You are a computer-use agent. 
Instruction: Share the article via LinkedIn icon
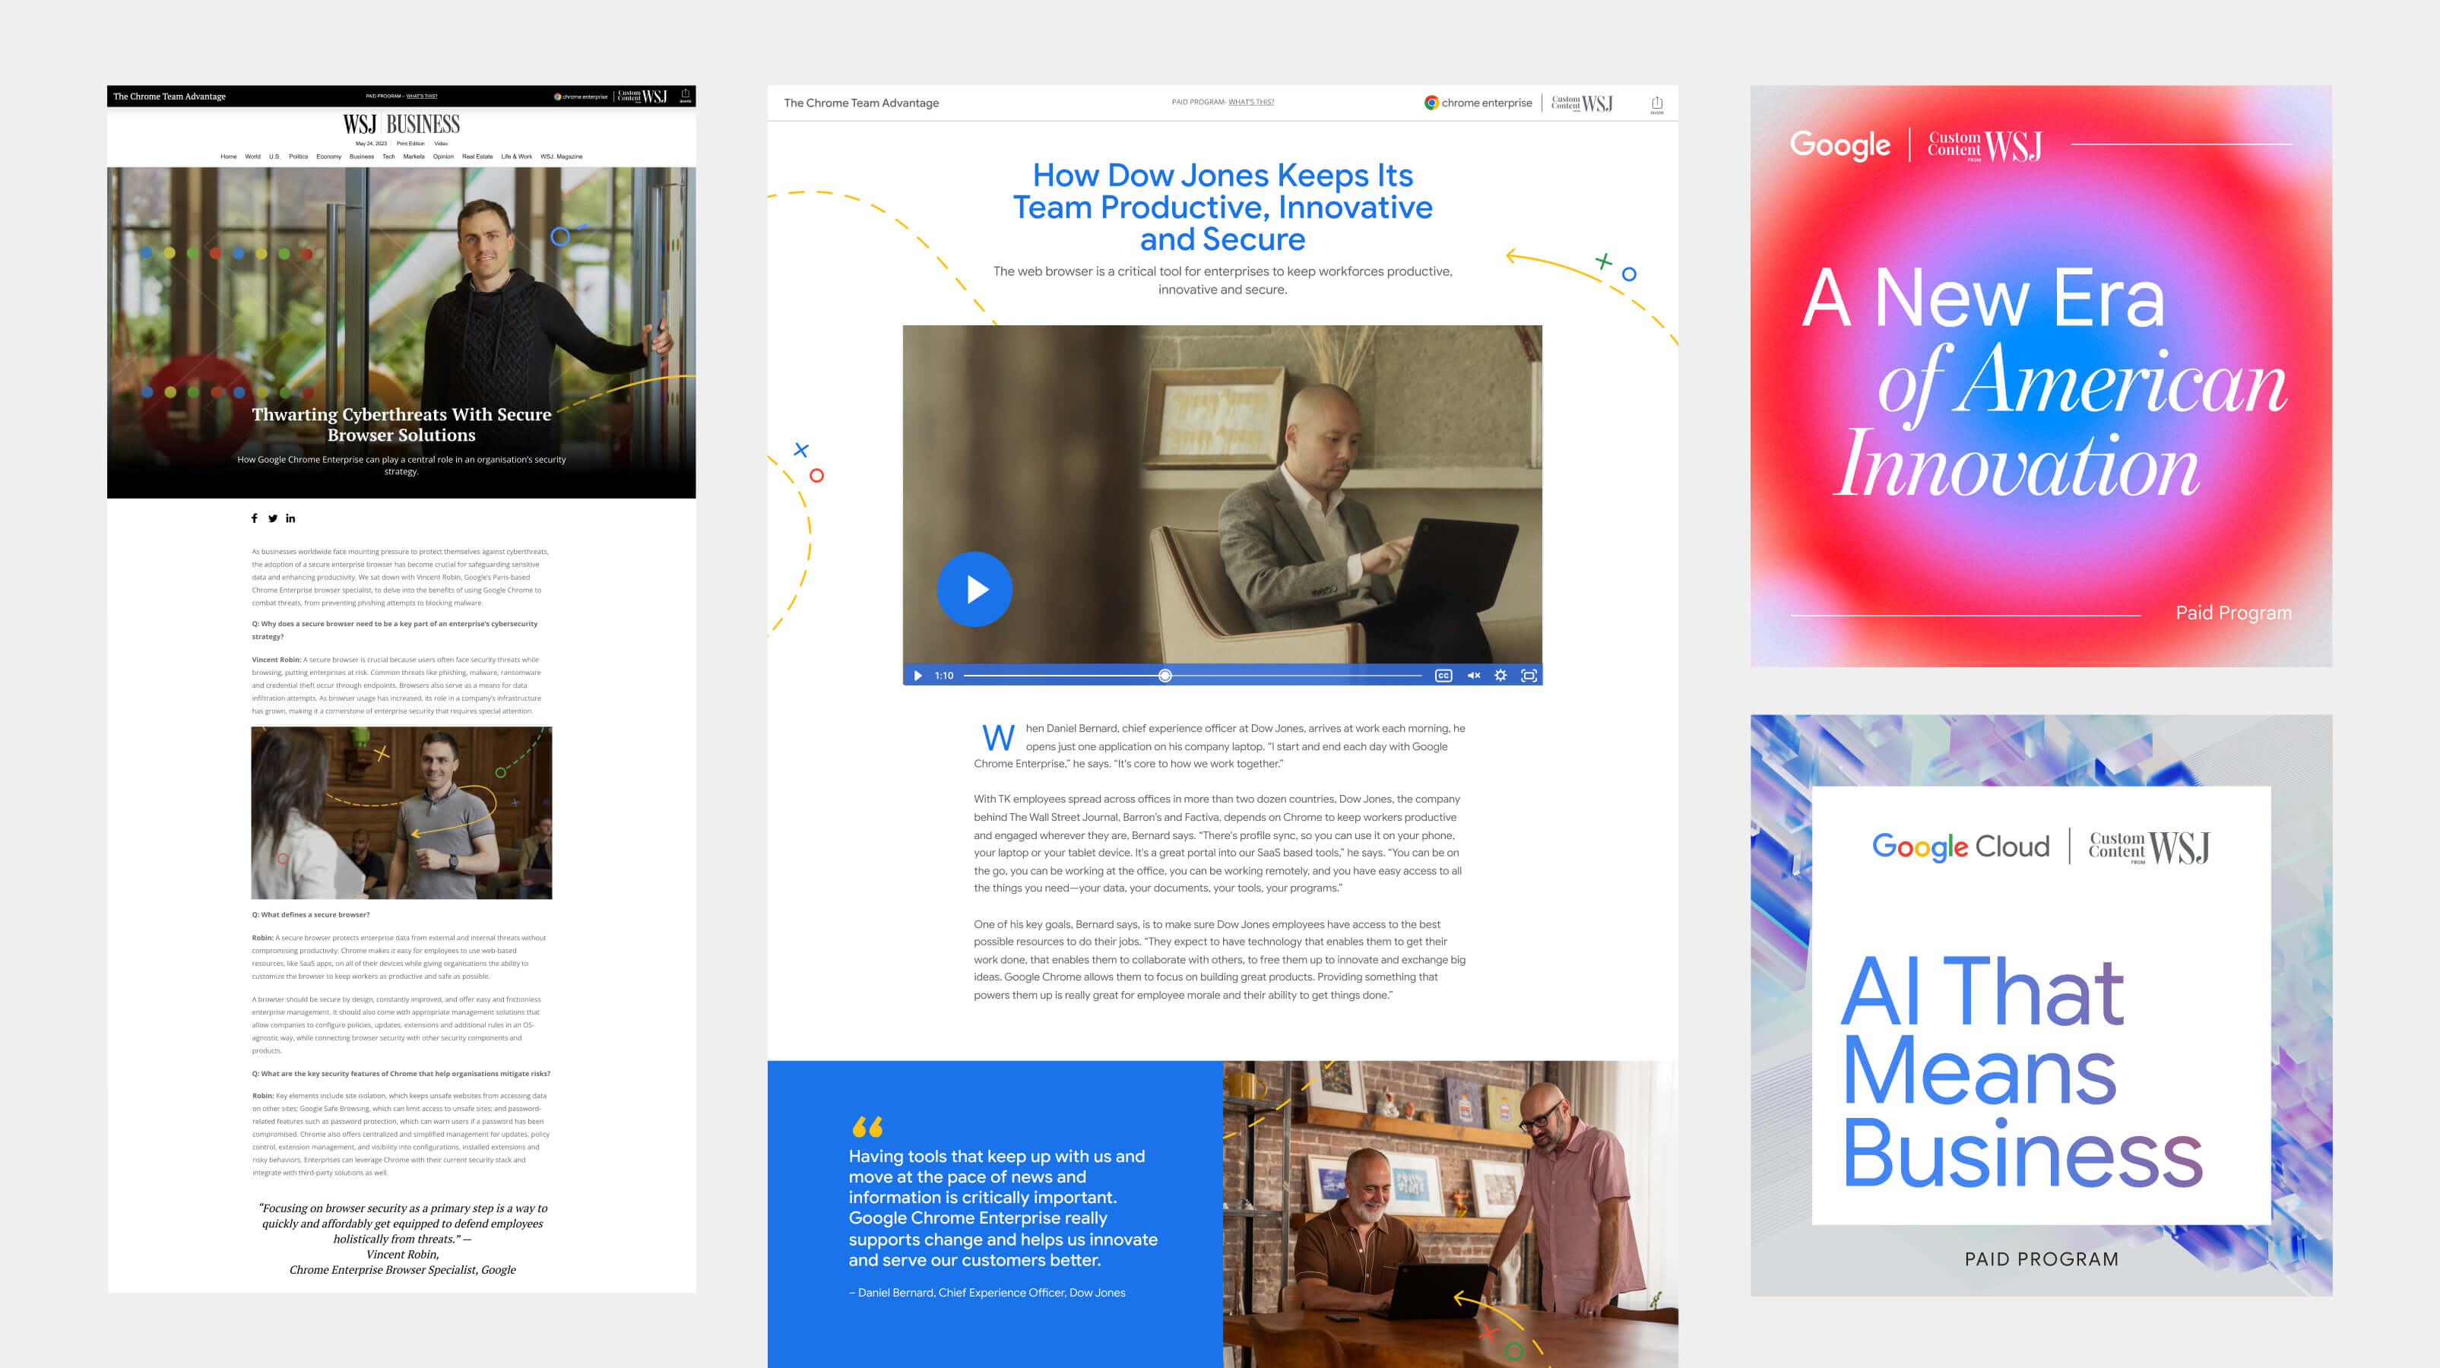291,518
